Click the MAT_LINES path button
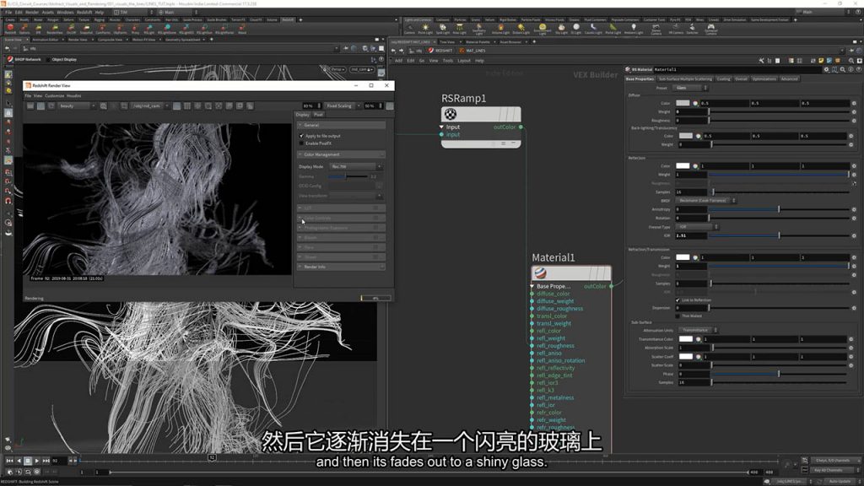 click(x=472, y=51)
